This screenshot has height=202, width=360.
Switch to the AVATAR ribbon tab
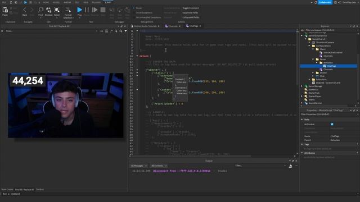[x=67, y=2]
